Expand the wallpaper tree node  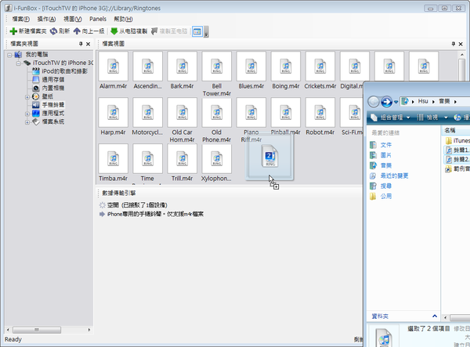coord(27,97)
